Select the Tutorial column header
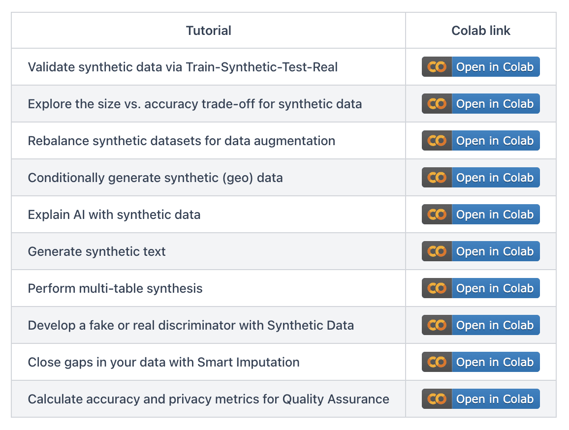This screenshot has width=569, height=430. (208, 31)
